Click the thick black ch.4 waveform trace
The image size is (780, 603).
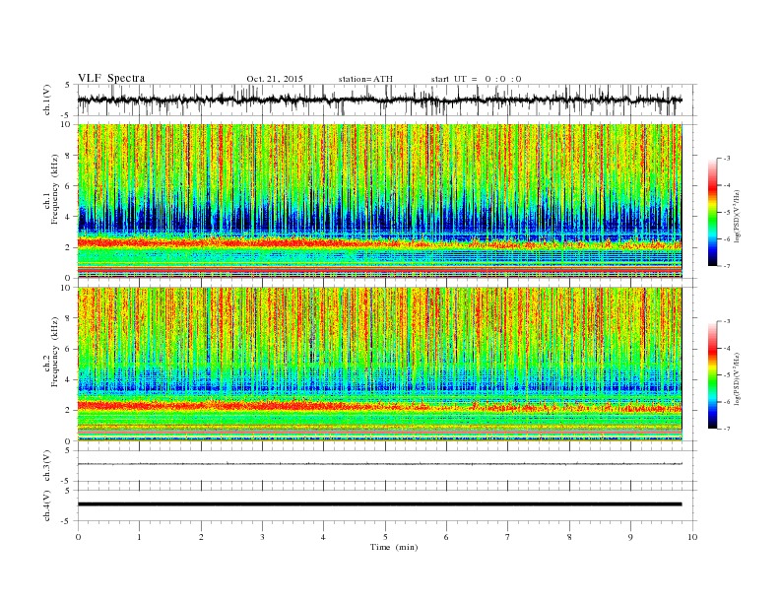[379, 504]
